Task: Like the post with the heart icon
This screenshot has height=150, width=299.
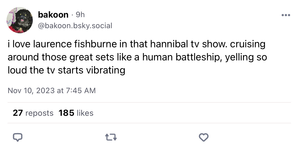Action: click(203, 137)
